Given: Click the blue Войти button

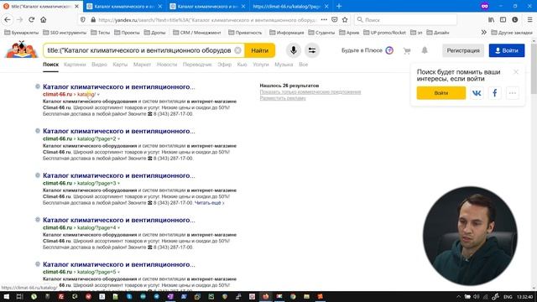Looking at the screenshot, I should tap(507, 50).
